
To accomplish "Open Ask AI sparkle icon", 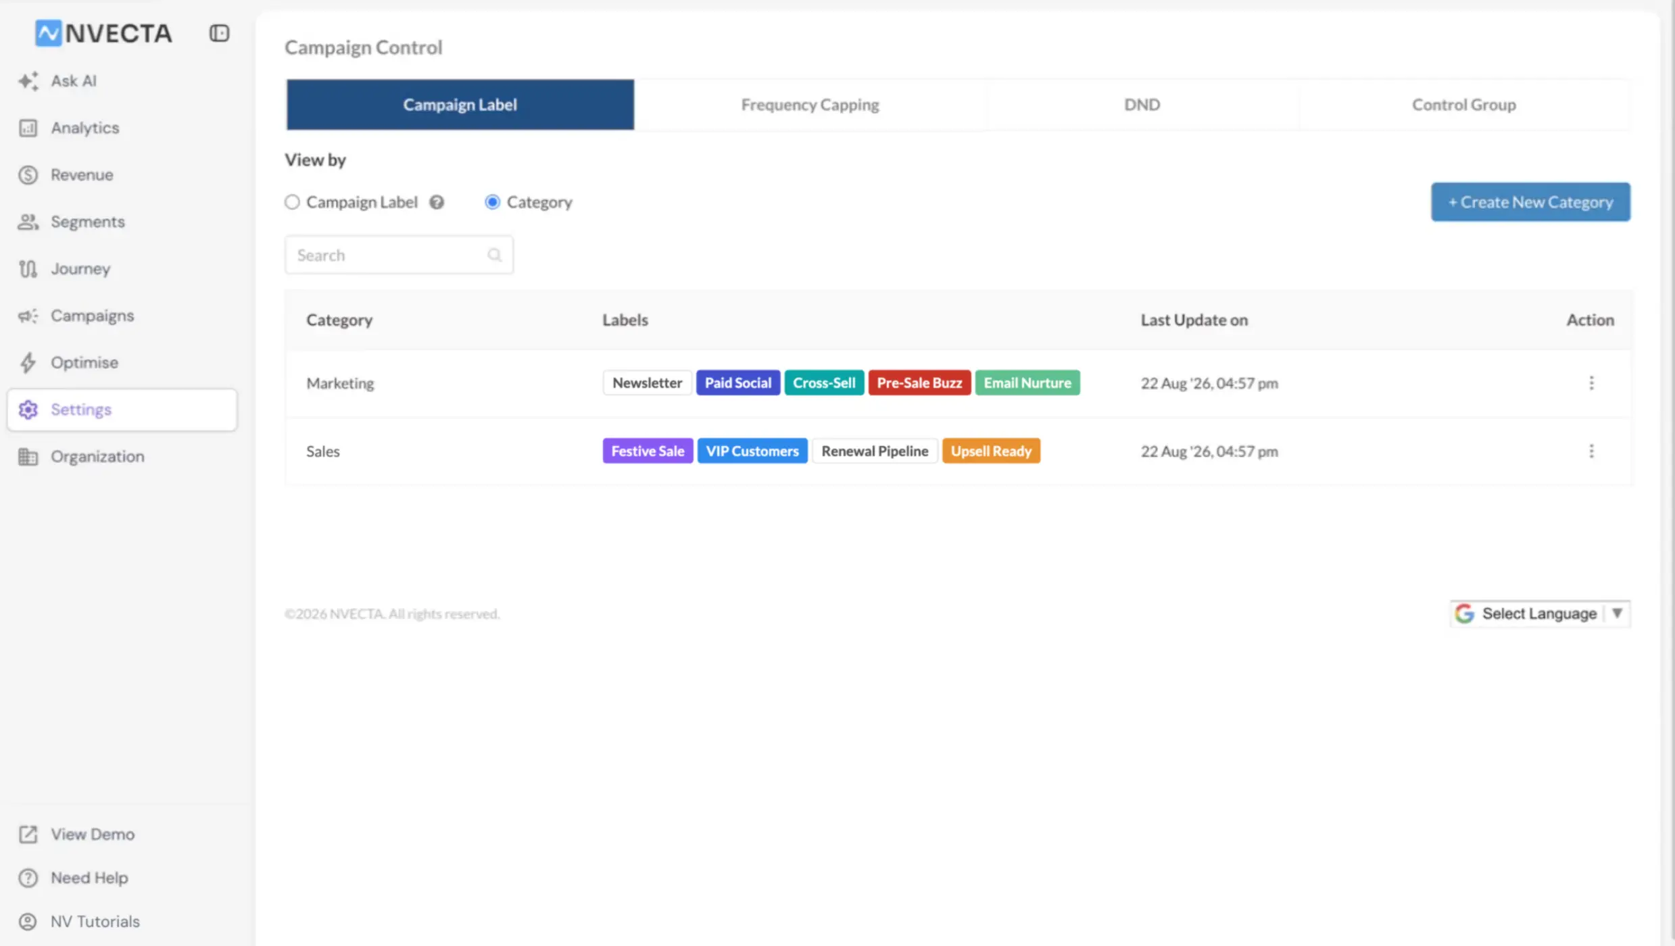I will pyautogui.click(x=28, y=81).
